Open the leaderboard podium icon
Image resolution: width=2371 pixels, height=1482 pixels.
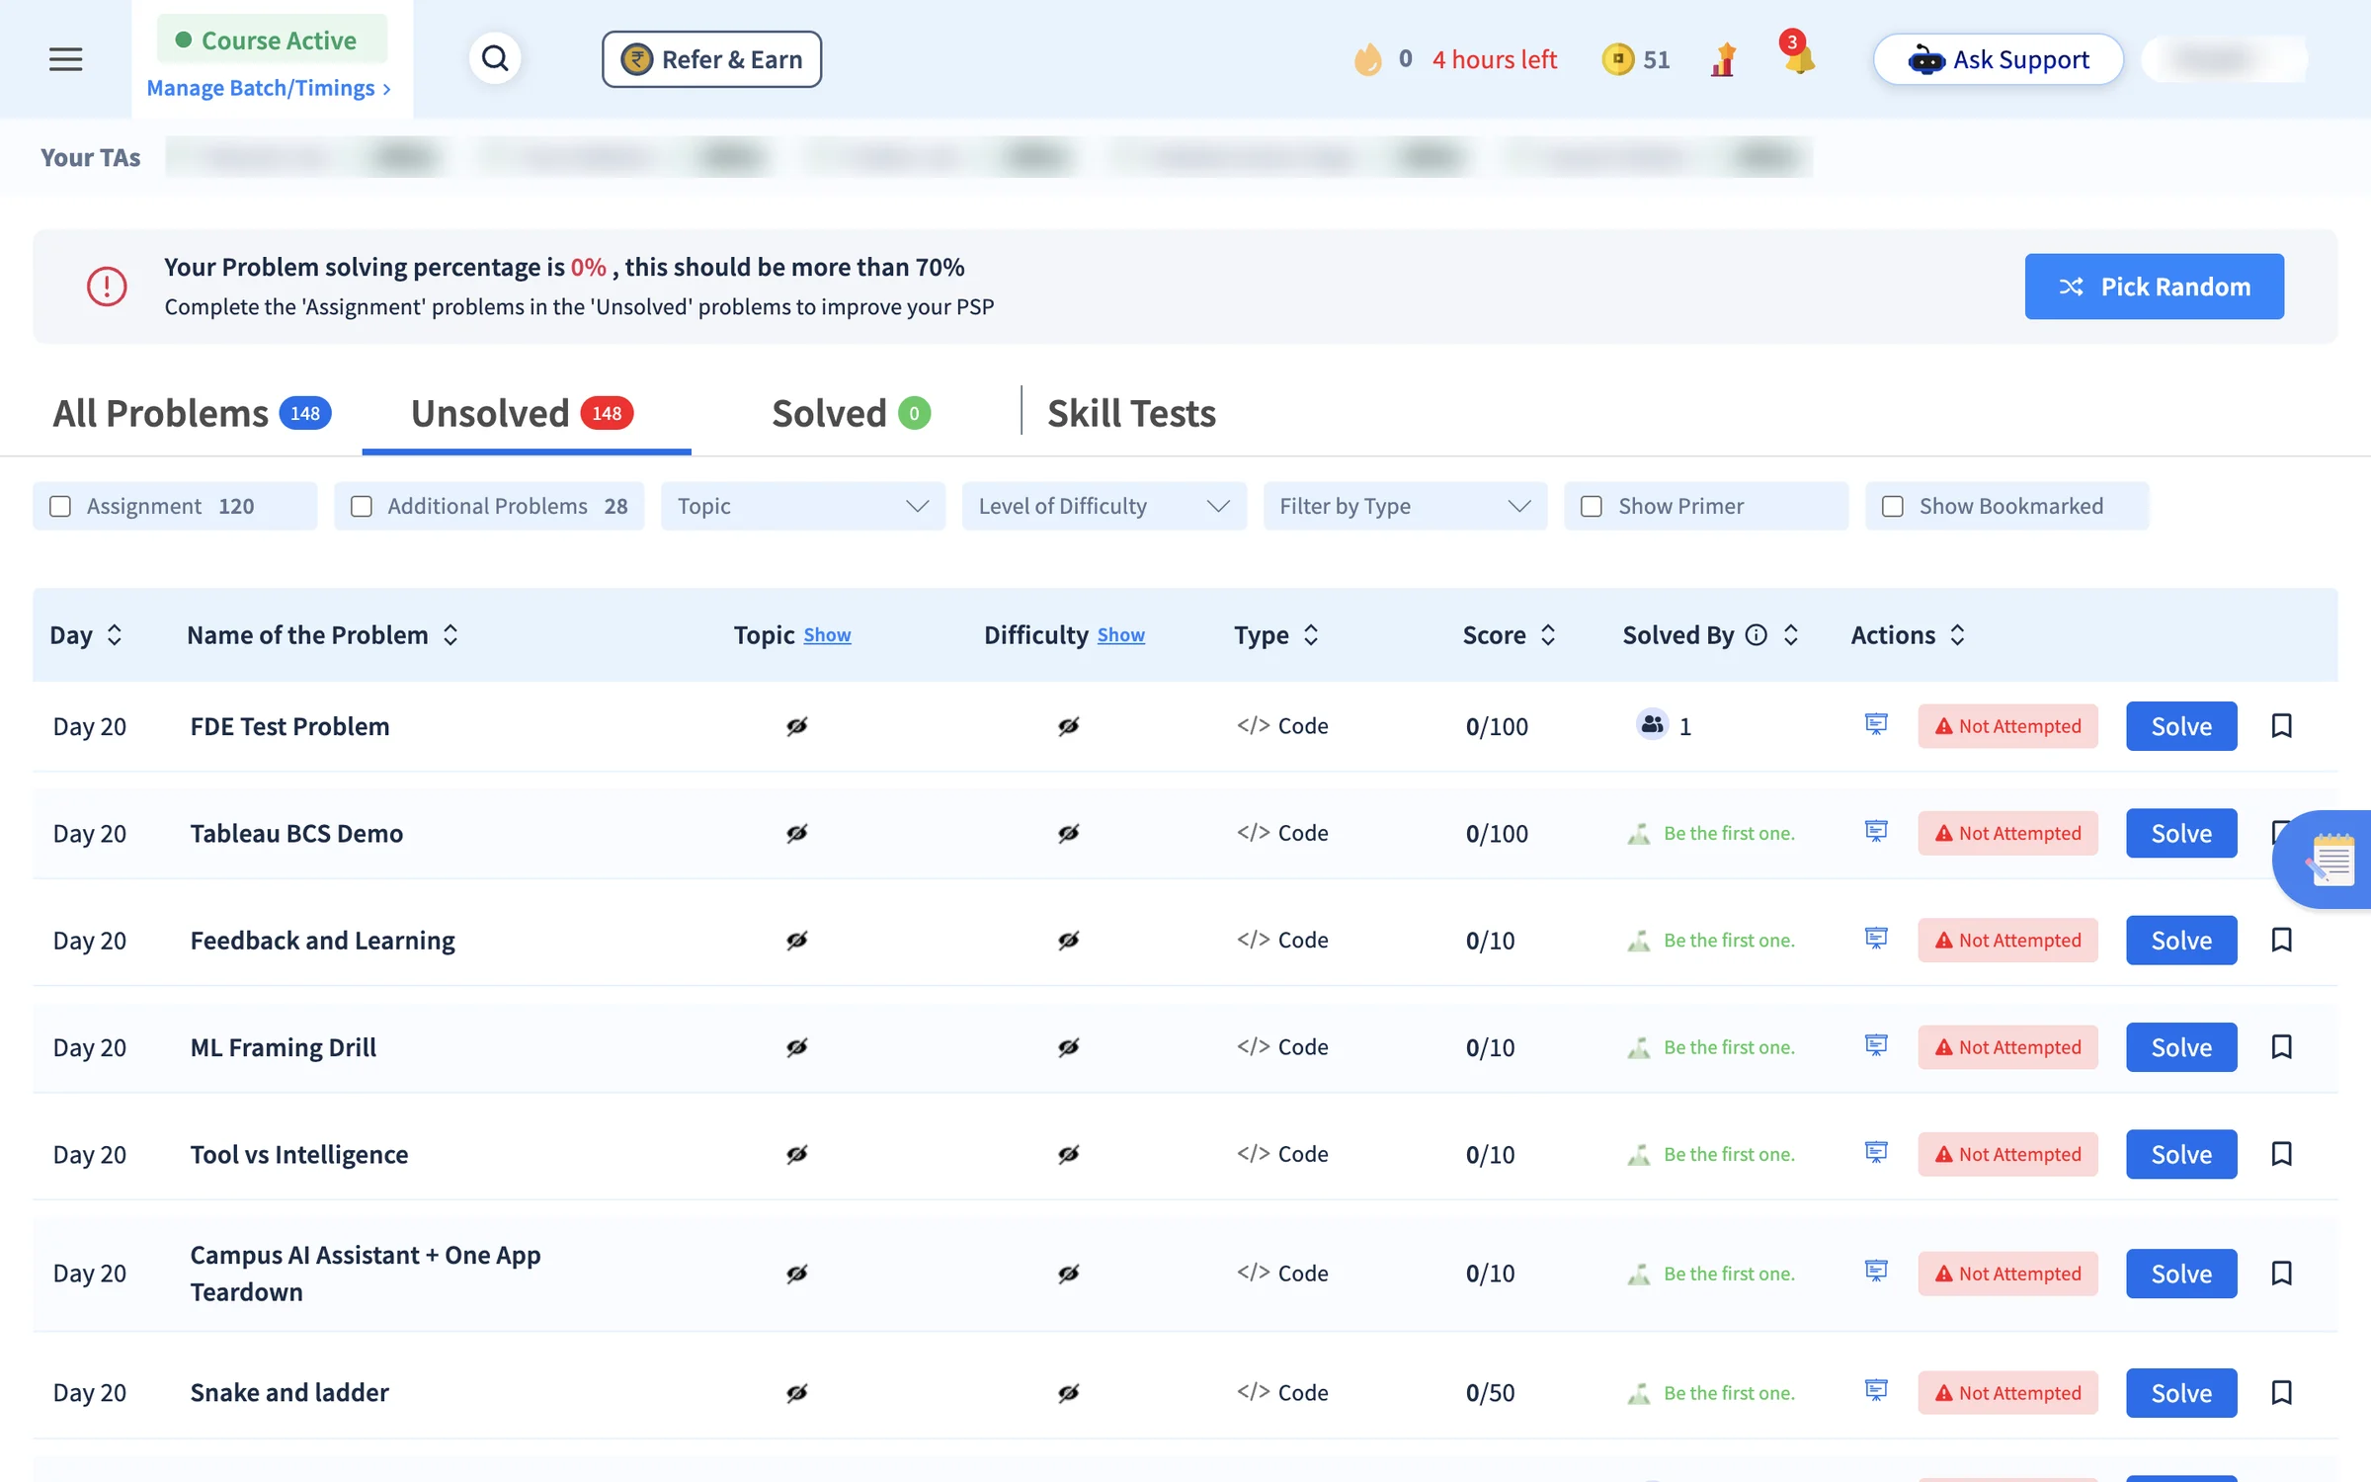click(x=1723, y=59)
